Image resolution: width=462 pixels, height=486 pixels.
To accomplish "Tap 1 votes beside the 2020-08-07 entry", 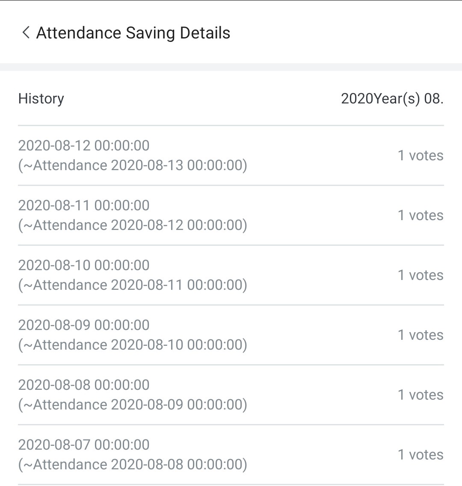I will click(x=421, y=454).
